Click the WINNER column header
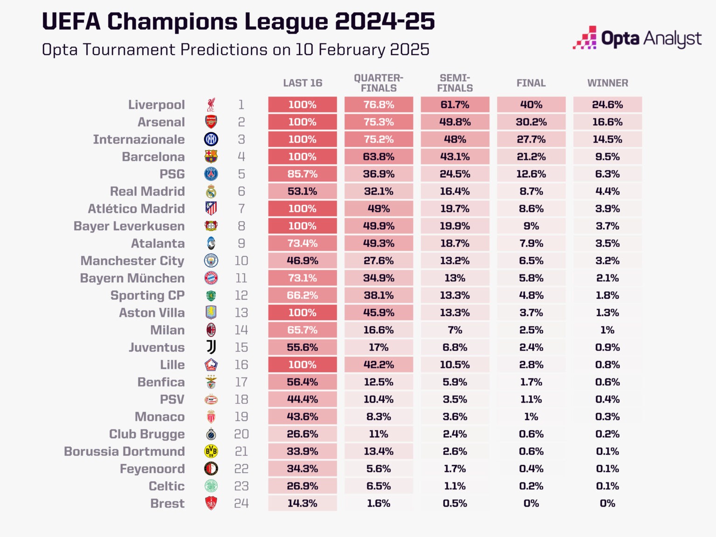Image resolution: width=716 pixels, height=537 pixels. coord(607,83)
